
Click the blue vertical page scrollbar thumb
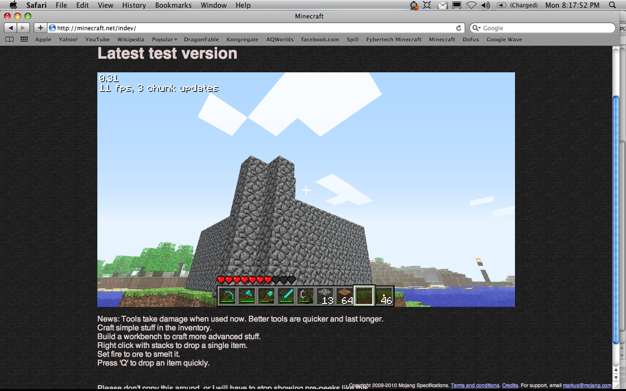tap(616, 220)
